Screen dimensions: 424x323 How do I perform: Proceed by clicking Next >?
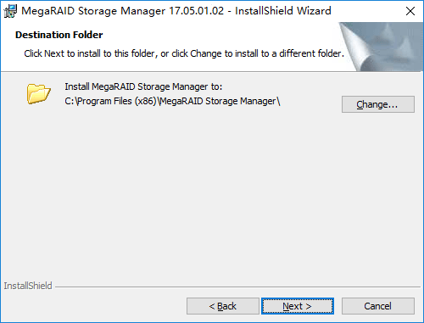(x=298, y=306)
